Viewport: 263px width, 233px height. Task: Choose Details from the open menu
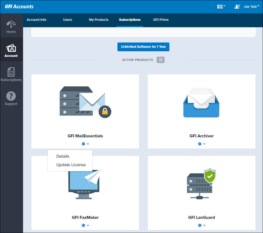tap(63, 156)
